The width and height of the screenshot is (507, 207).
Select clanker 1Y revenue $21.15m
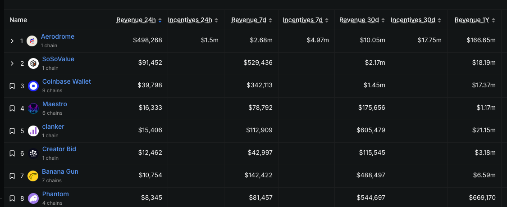click(x=484, y=130)
